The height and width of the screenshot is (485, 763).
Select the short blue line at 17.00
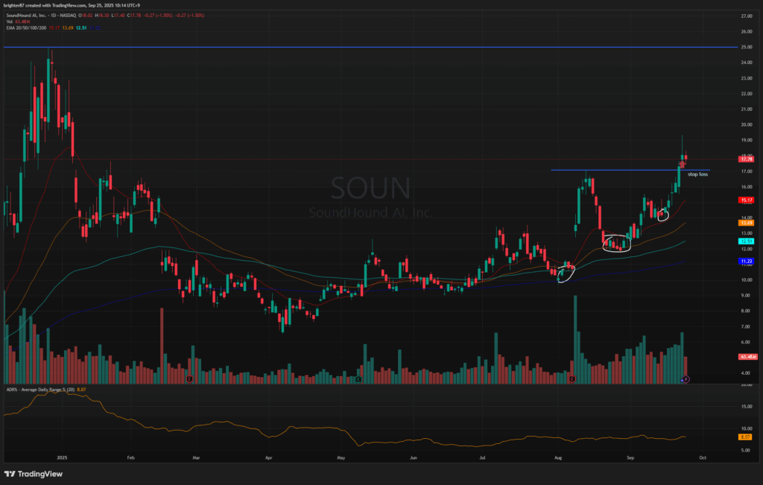tap(630, 170)
